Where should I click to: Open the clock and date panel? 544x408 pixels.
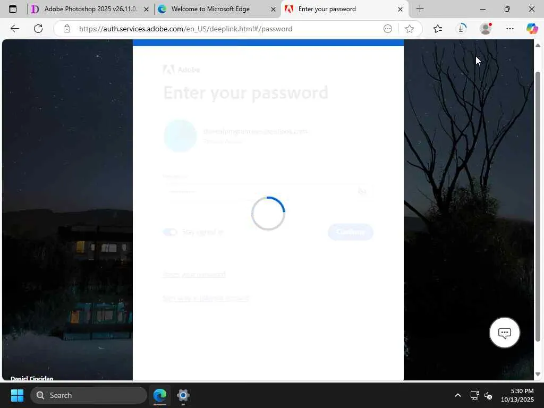tap(517, 395)
